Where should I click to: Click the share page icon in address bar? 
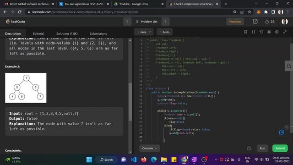(242, 12)
